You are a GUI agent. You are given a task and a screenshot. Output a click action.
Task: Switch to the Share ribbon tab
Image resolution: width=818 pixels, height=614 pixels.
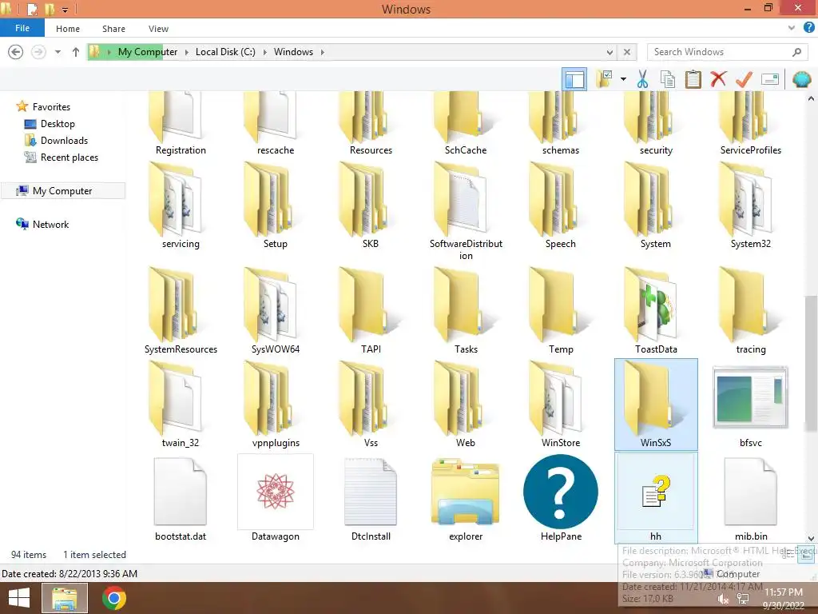[113, 29]
